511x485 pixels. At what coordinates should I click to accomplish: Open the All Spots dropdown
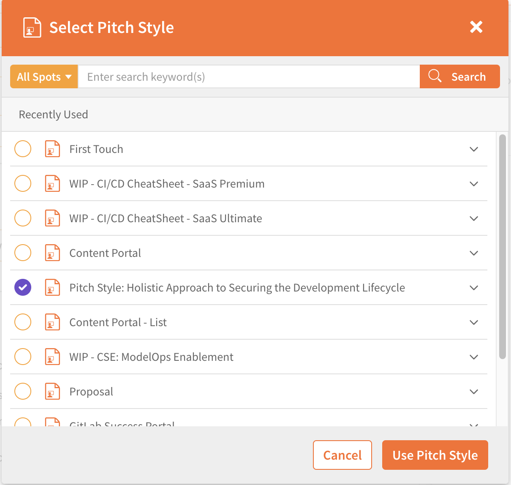43,76
